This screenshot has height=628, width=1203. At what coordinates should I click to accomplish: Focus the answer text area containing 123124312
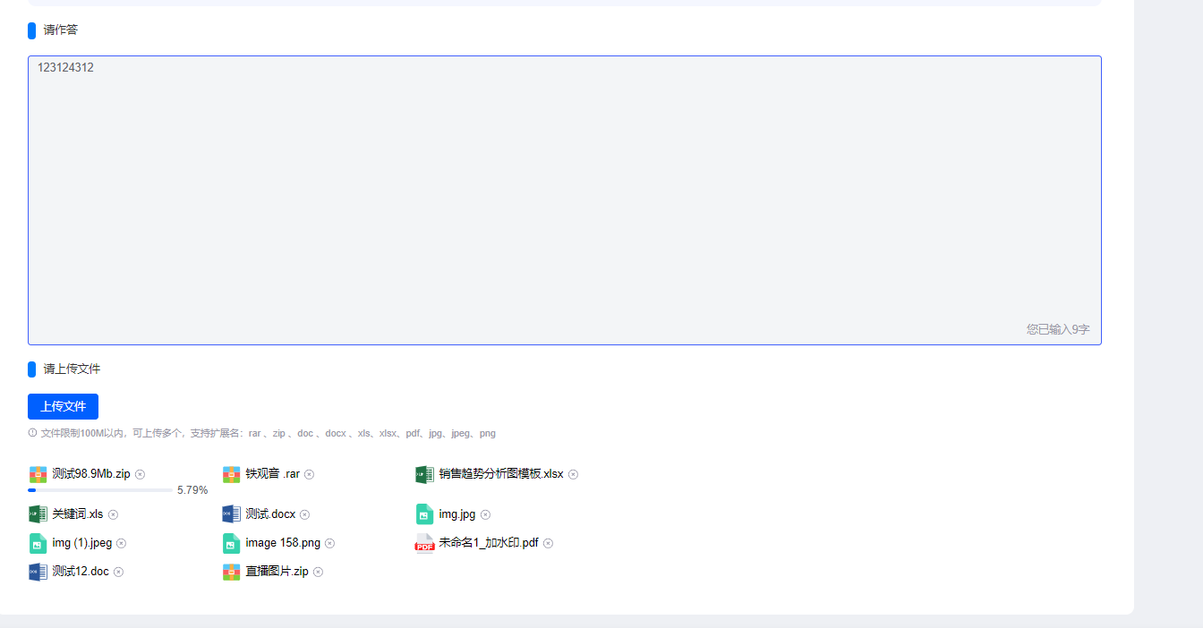(565, 200)
